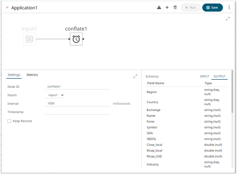Screen dimensions: 237x174
Task: Expand the canvas using the top-right expand icon
Action: pyautogui.click(x=228, y=19)
